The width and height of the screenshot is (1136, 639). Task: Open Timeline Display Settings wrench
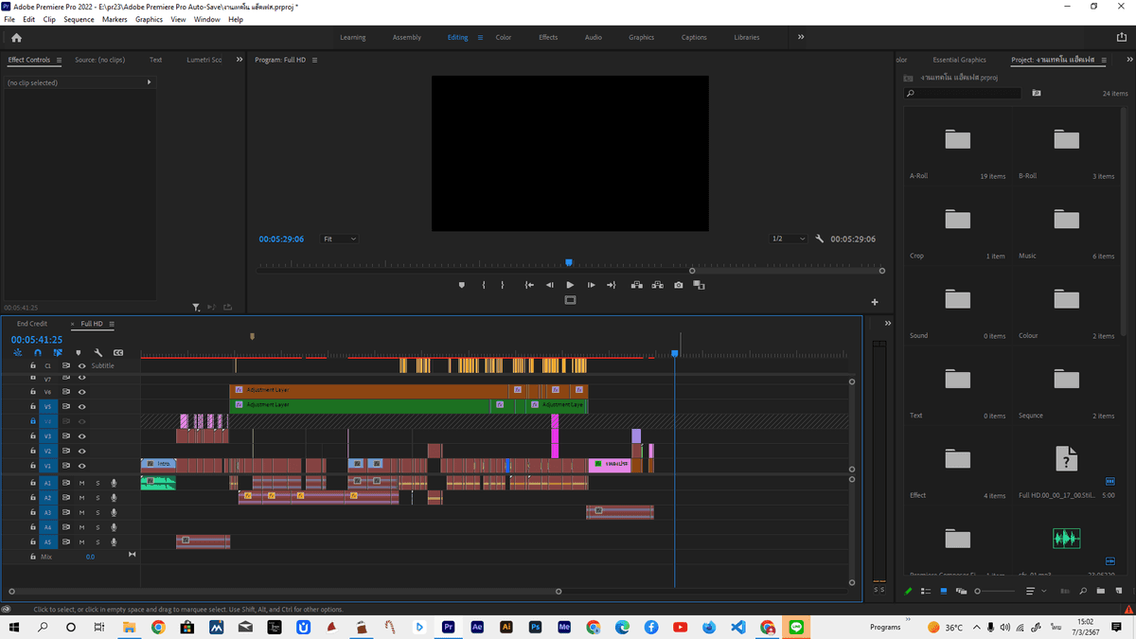(98, 352)
